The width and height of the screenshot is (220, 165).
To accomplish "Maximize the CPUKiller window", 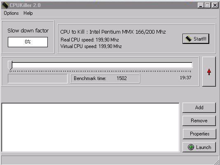I will pos(207,5).
